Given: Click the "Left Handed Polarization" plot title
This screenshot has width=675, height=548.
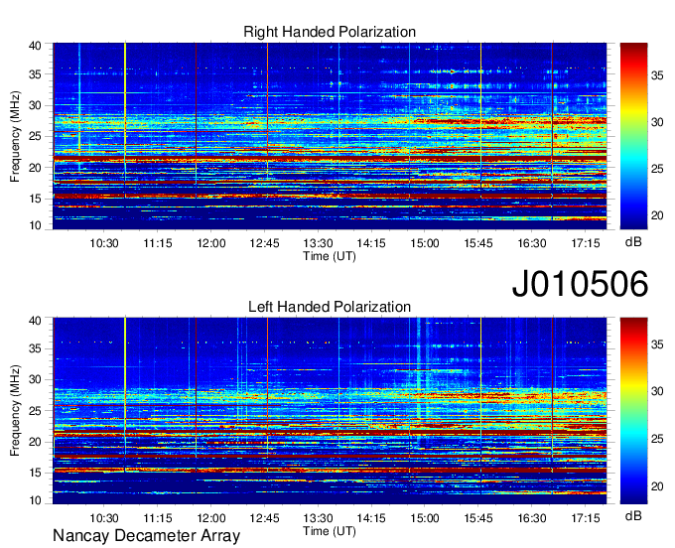Looking at the screenshot, I should tap(330, 307).
